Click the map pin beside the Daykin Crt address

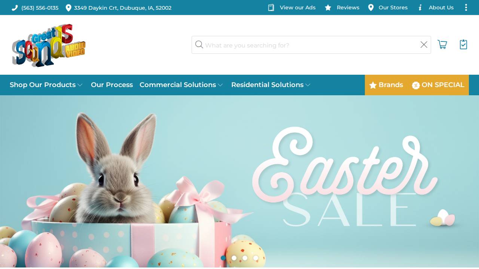(x=68, y=8)
